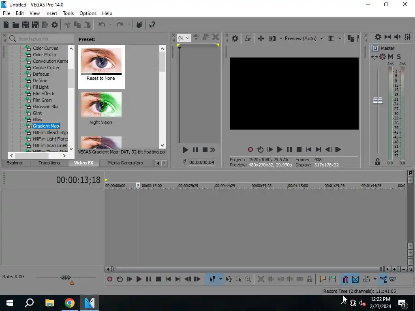415x311 pixels.
Task: Open the Tools menu
Action: pyautogui.click(x=68, y=13)
